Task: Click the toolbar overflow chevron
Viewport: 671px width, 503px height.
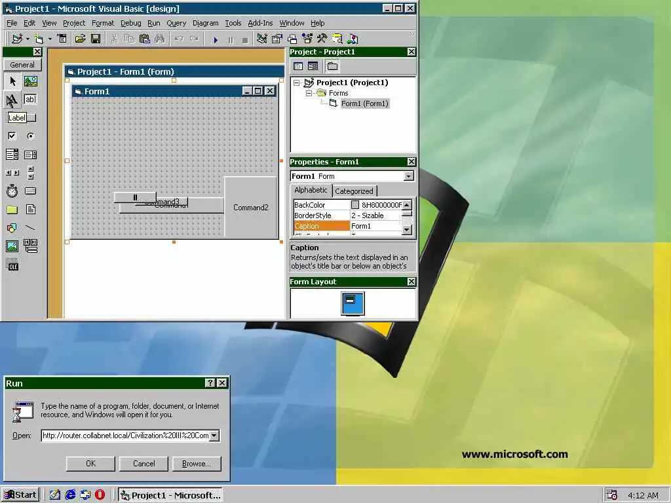Action: 412,34
